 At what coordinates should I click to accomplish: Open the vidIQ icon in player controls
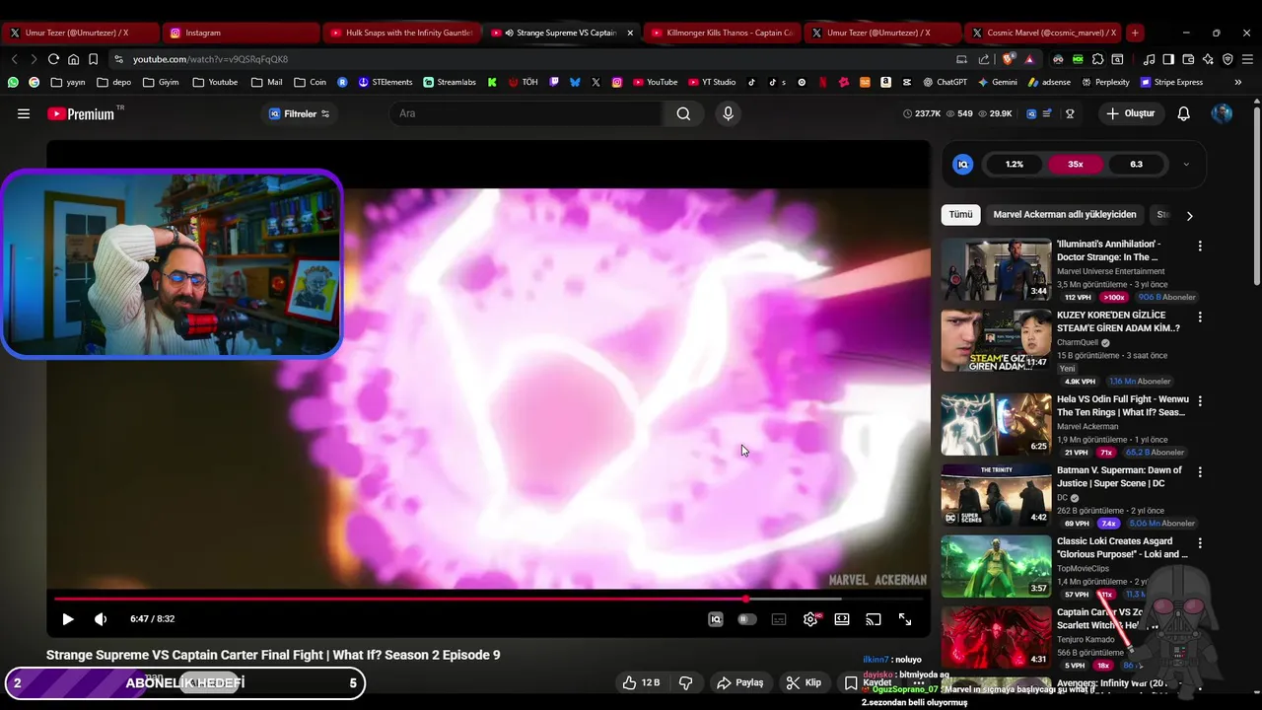pyautogui.click(x=716, y=619)
